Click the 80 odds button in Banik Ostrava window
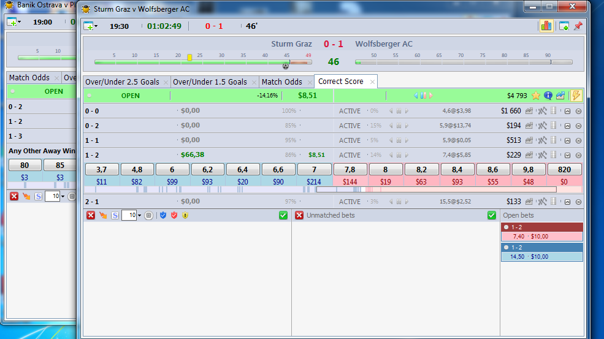The width and height of the screenshot is (604, 339). 25,165
